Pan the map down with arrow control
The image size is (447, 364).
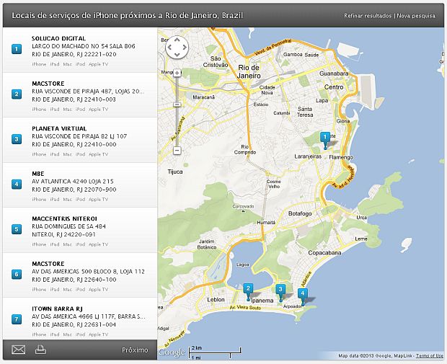177,55
